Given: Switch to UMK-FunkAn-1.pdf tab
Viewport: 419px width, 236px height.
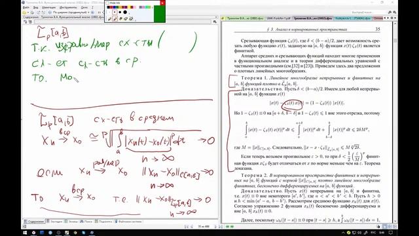Looking at the screenshot, I should coord(278,18).
